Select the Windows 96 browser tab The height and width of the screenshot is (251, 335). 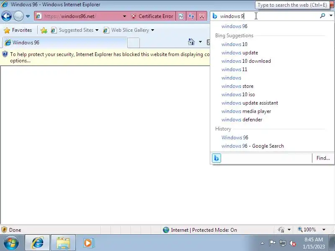coord(65,43)
